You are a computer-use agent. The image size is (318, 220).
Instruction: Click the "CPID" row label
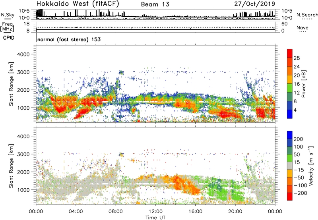[x=9, y=38]
